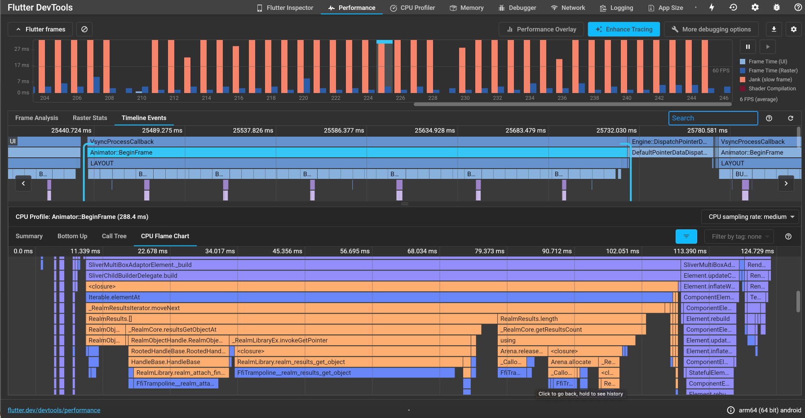This screenshot has width=805, height=418.
Task: Clear frames with the circle-slash icon
Action: tap(84, 29)
